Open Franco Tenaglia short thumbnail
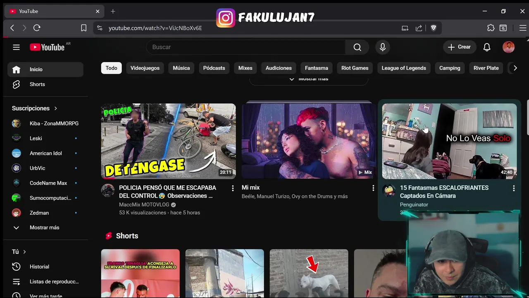Screen dimensions: 529x298 tap(141, 274)
